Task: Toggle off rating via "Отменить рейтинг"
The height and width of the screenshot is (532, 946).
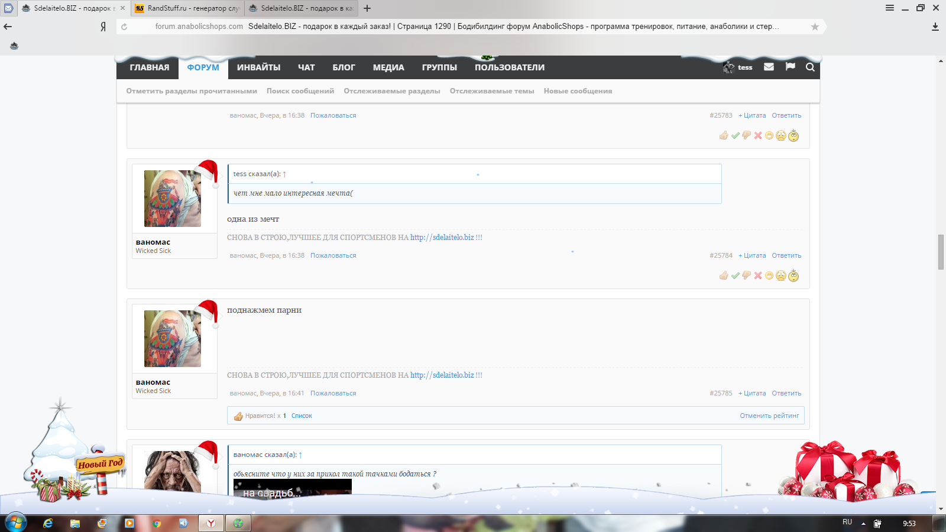Action: [x=769, y=416]
